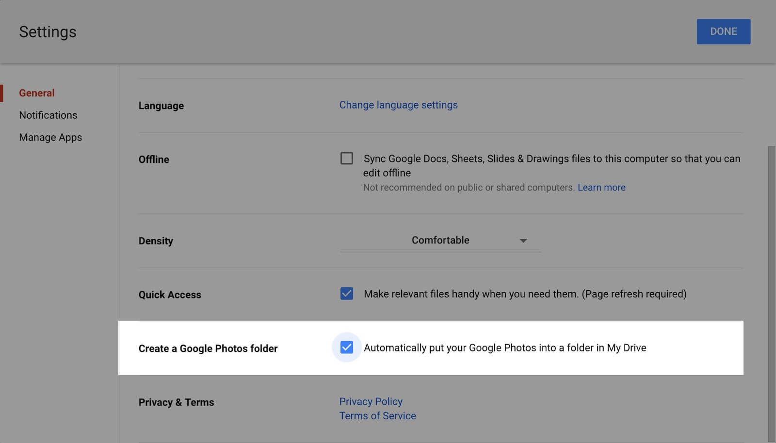This screenshot has height=443, width=776.
Task: Switch to the Notifications tab
Action: [48, 115]
